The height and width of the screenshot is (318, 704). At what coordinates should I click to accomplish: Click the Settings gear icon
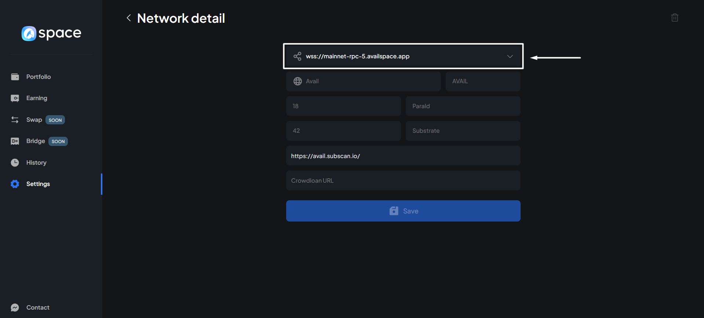tap(15, 184)
